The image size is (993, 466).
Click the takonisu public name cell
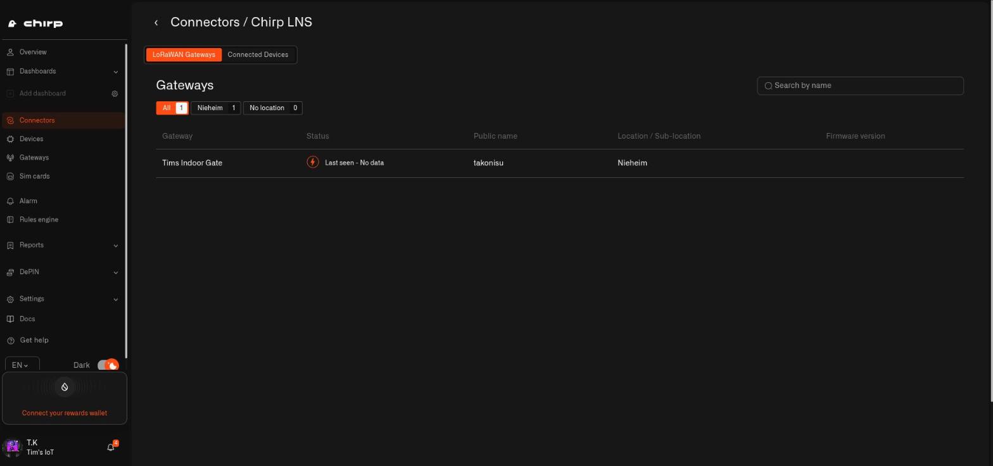(x=488, y=163)
